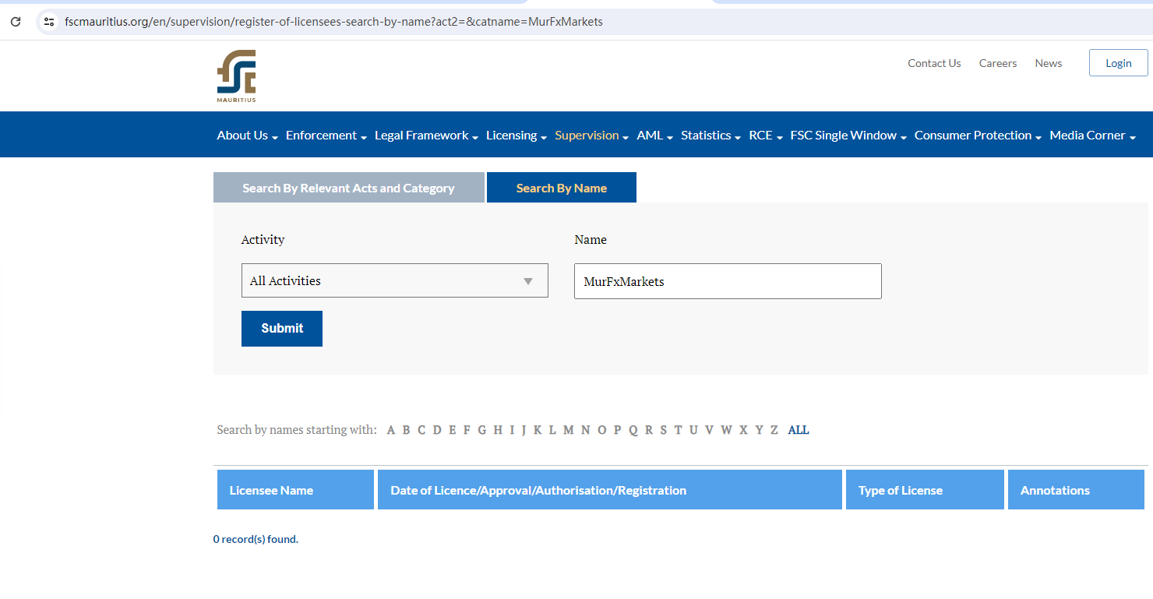Image resolution: width=1153 pixels, height=599 pixels.
Task: Click the Name field containing MurFxMarkets
Action: tap(727, 281)
